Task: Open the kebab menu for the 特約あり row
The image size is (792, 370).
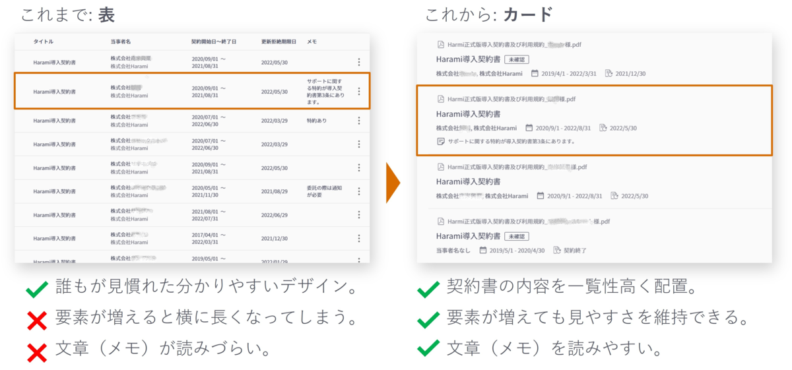Action: coord(359,121)
